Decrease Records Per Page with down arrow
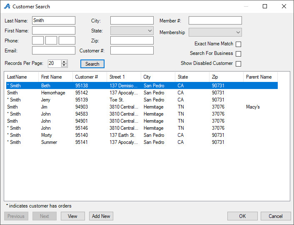This screenshot has width=294, height=225. [64, 65]
